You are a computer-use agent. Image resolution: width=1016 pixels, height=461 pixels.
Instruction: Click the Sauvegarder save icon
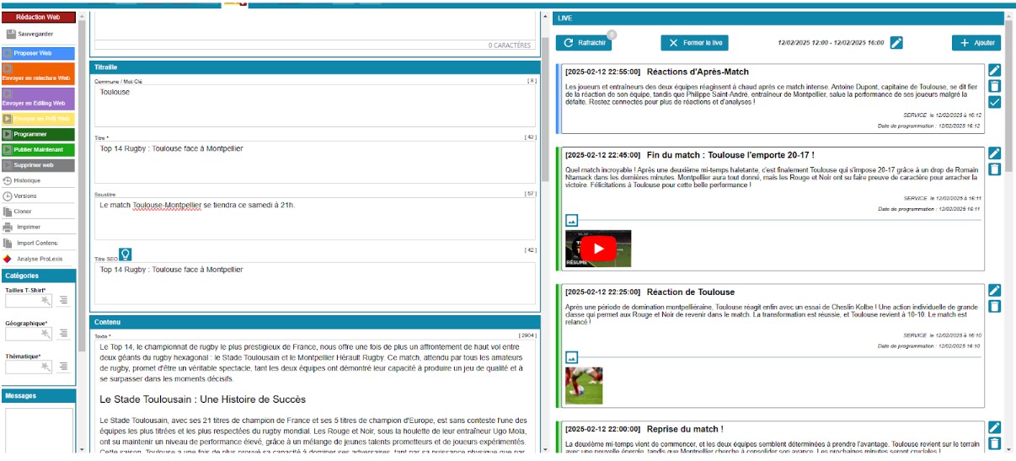[x=11, y=35]
